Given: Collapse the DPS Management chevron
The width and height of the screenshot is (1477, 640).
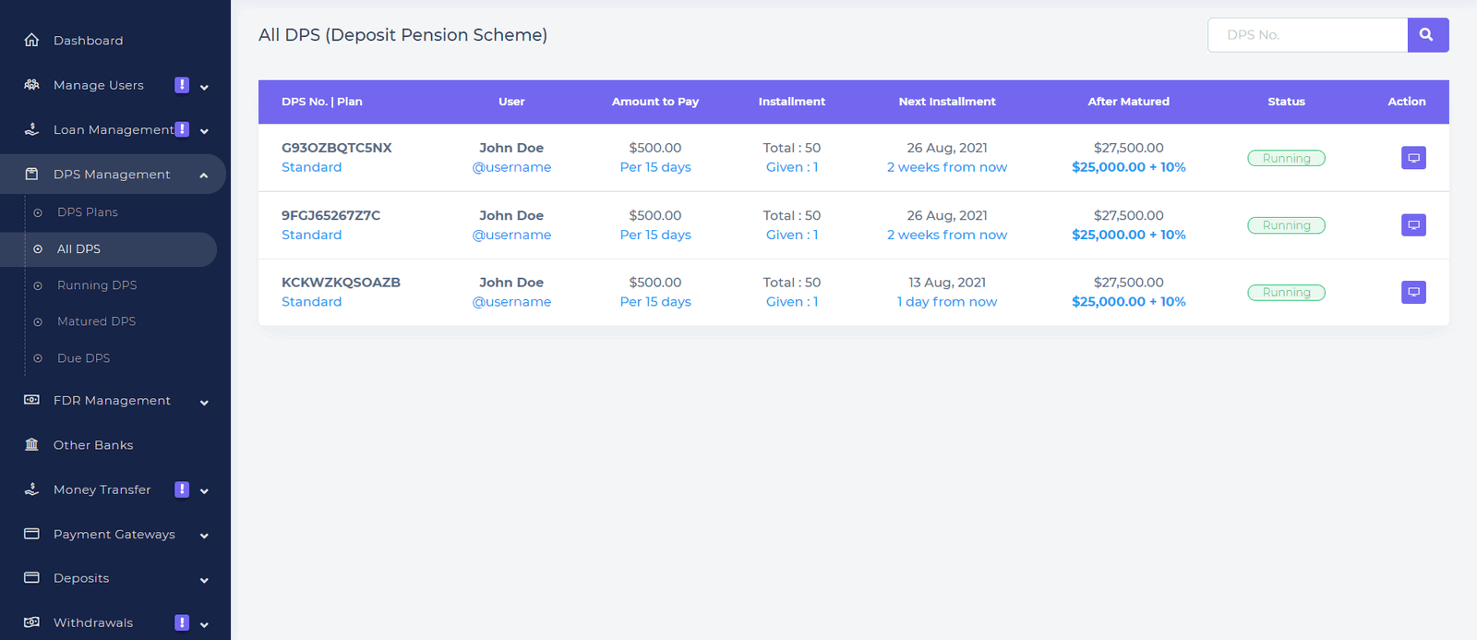Looking at the screenshot, I should (x=204, y=175).
